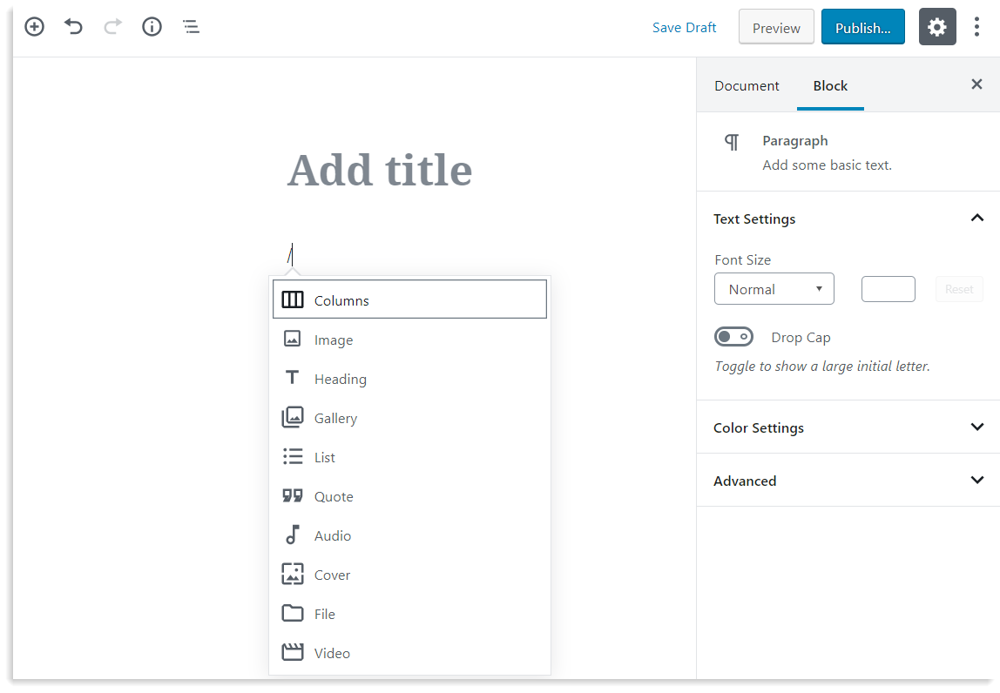Click the custom font size input
The image size is (1000, 693).
click(888, 289)
